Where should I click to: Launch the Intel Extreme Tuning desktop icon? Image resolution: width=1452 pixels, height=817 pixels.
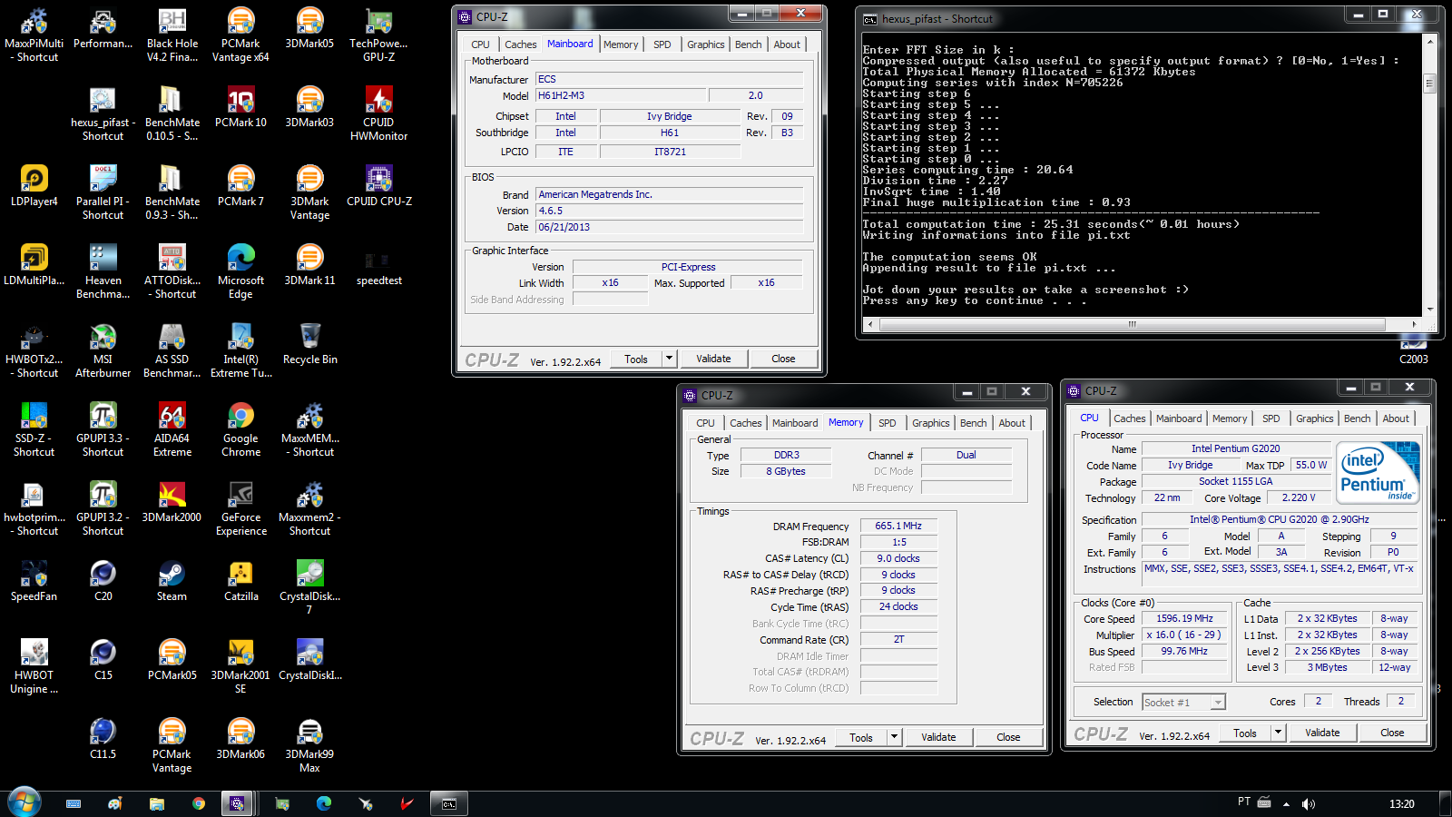pos(240,352)
